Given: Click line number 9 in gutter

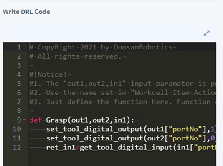Looking at the screenshot, I should click(19, 120).
